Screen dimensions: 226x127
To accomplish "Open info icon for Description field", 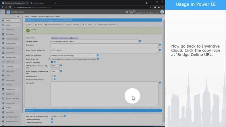I will click(160, 45).
